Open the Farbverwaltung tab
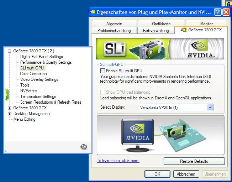Screen dimensions: 232x182 (x=156, y=31)
